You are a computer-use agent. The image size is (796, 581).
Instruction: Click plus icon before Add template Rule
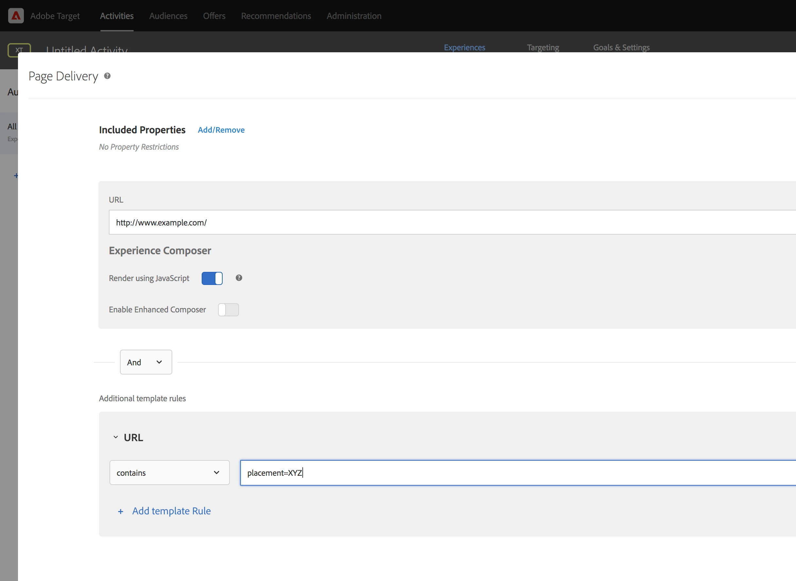(121, 512)
